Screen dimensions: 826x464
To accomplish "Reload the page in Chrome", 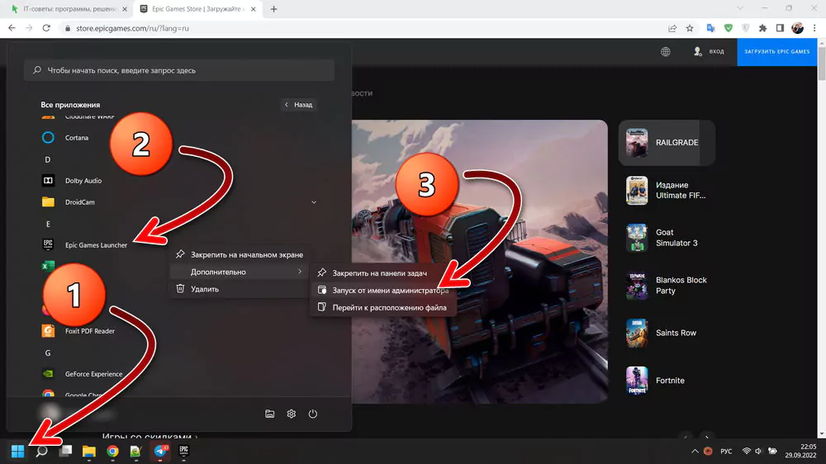I will (x=46, y=28).
